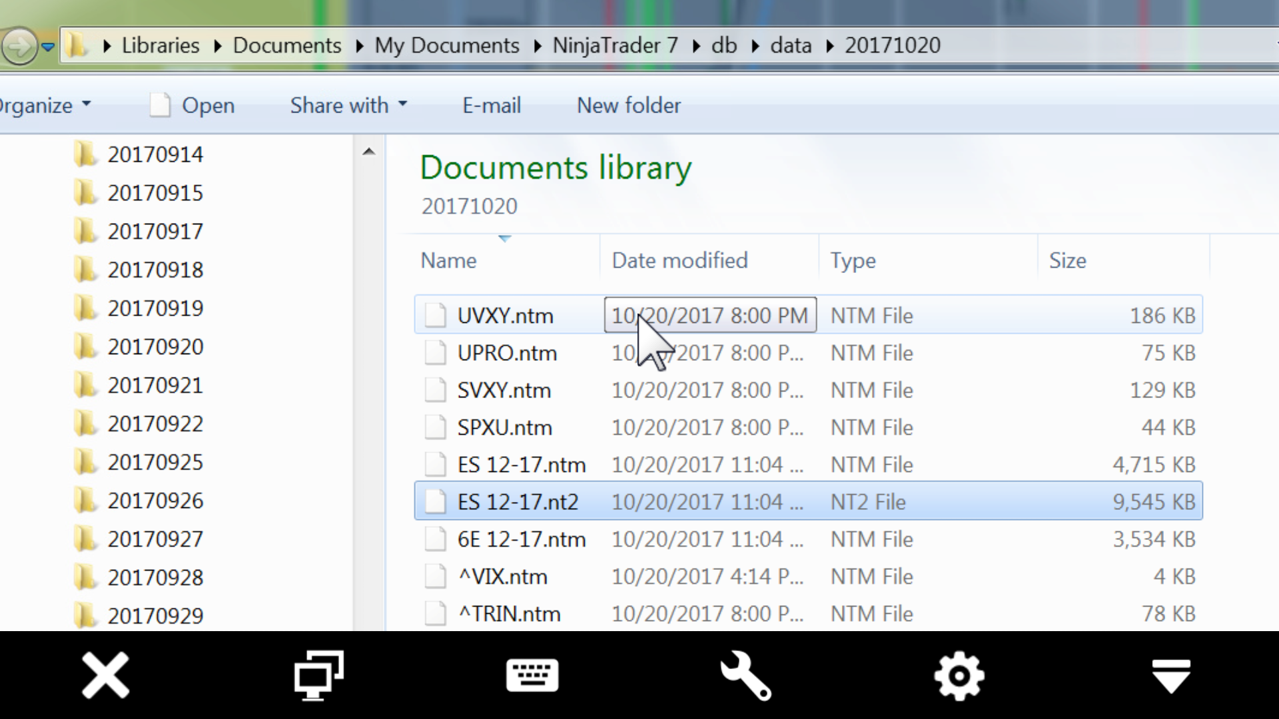Open the Organize dropdown menu
The width and height of the screenshot is (1279, 719).
click(x=44, y=105)
